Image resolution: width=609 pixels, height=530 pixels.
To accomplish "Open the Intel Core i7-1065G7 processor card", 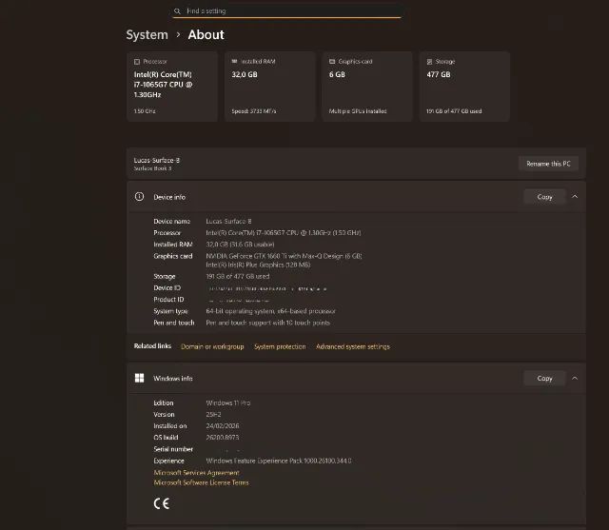I will tap(172, 87).
